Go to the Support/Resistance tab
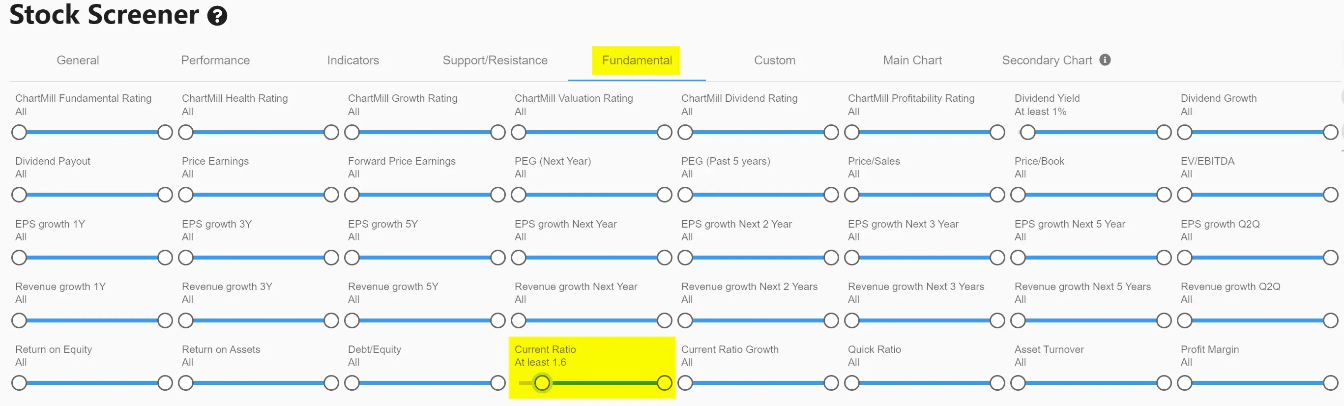The image size is (1344, 406). 495,60
